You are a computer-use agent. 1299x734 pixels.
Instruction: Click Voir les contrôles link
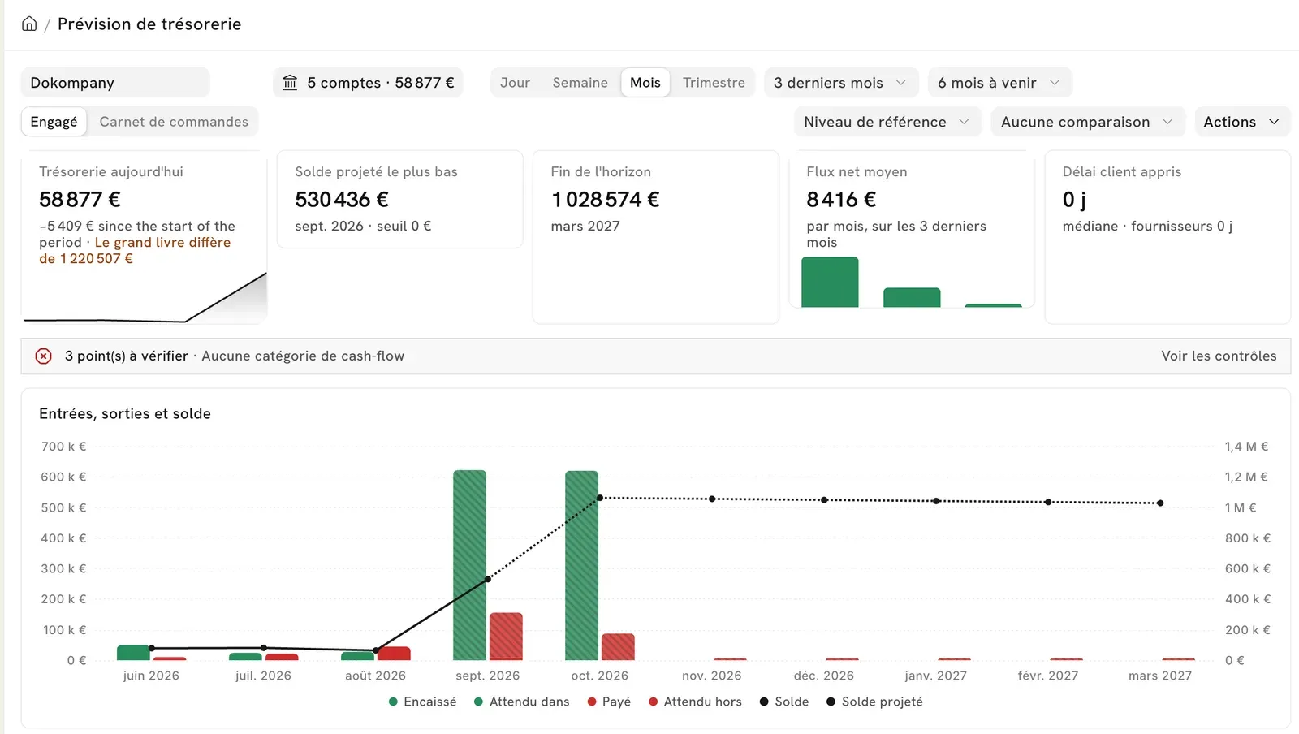coord(1219,356)
